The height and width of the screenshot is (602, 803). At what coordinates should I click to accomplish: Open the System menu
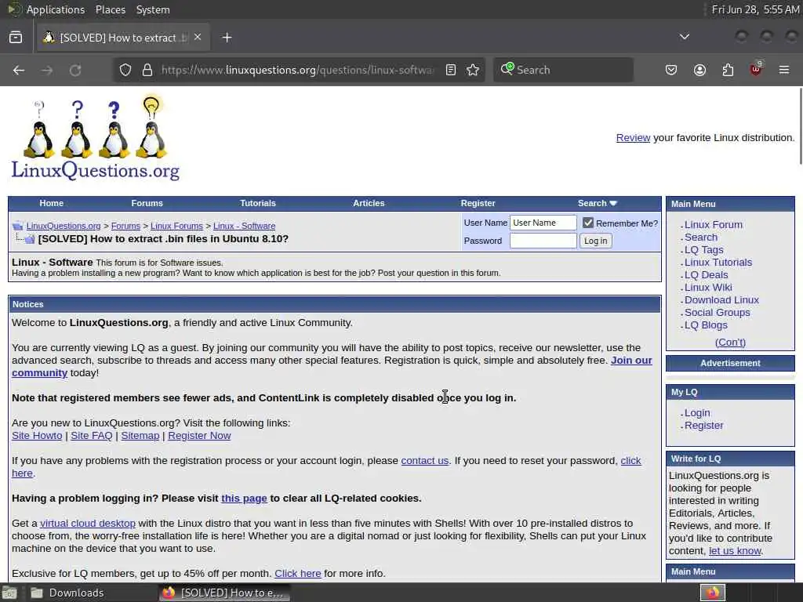tap(153, 9)
